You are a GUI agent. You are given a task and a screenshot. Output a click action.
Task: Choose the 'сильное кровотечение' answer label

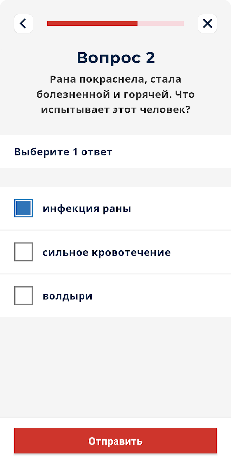[x=107, y=253]
